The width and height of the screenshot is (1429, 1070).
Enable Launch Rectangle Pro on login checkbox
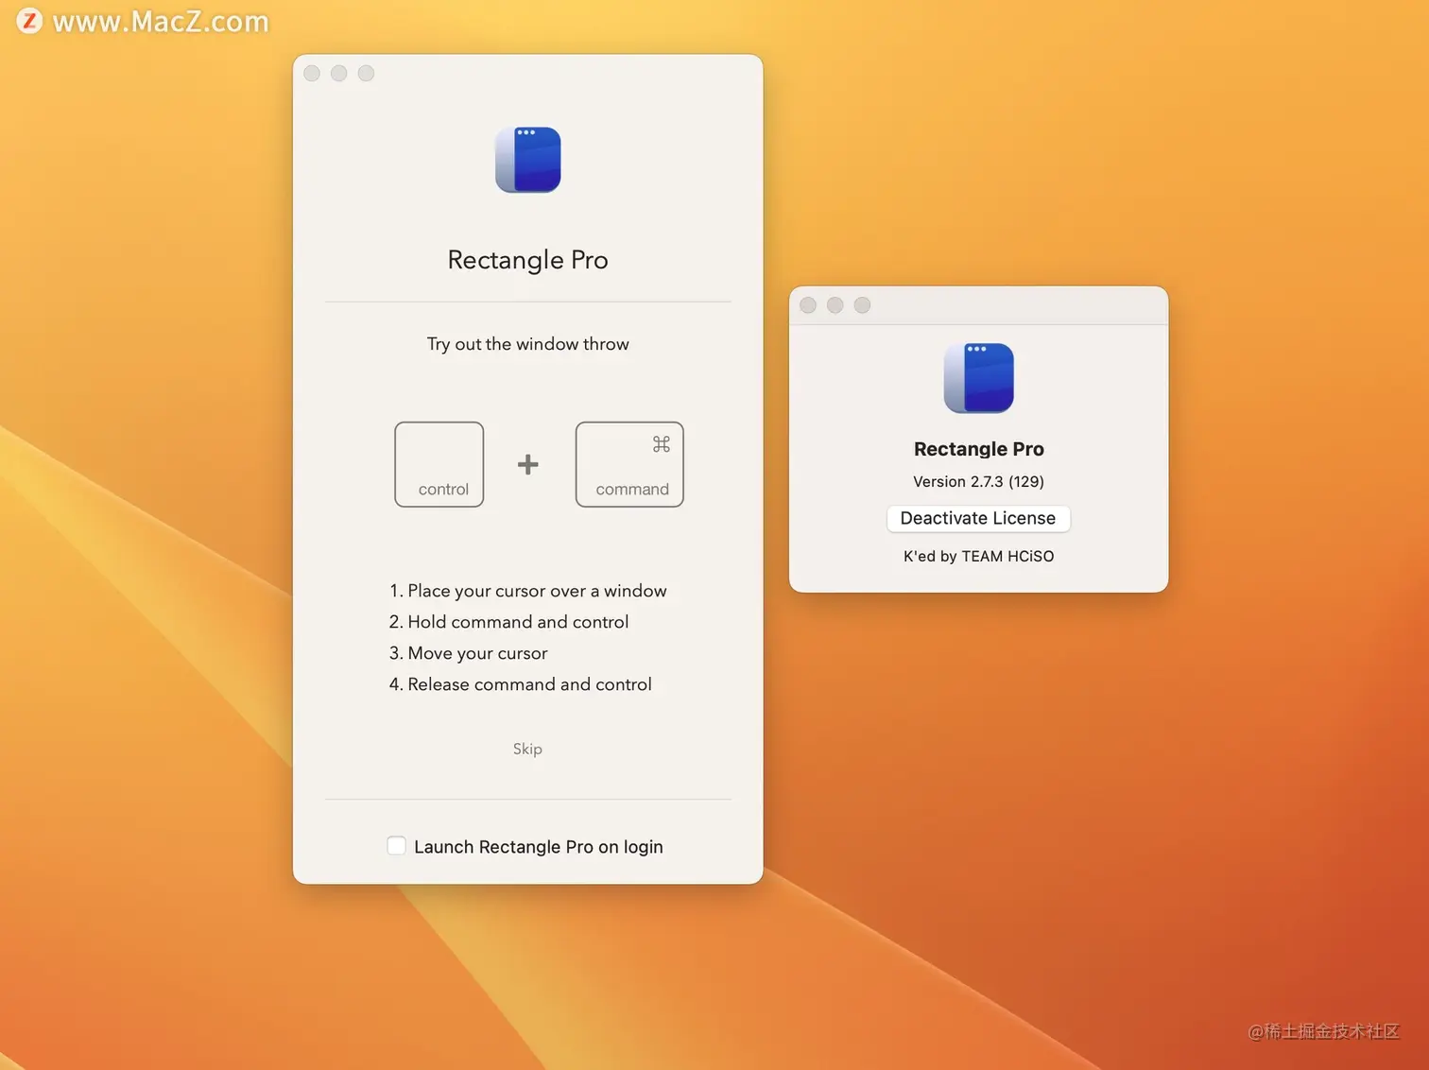coord(397,846)
